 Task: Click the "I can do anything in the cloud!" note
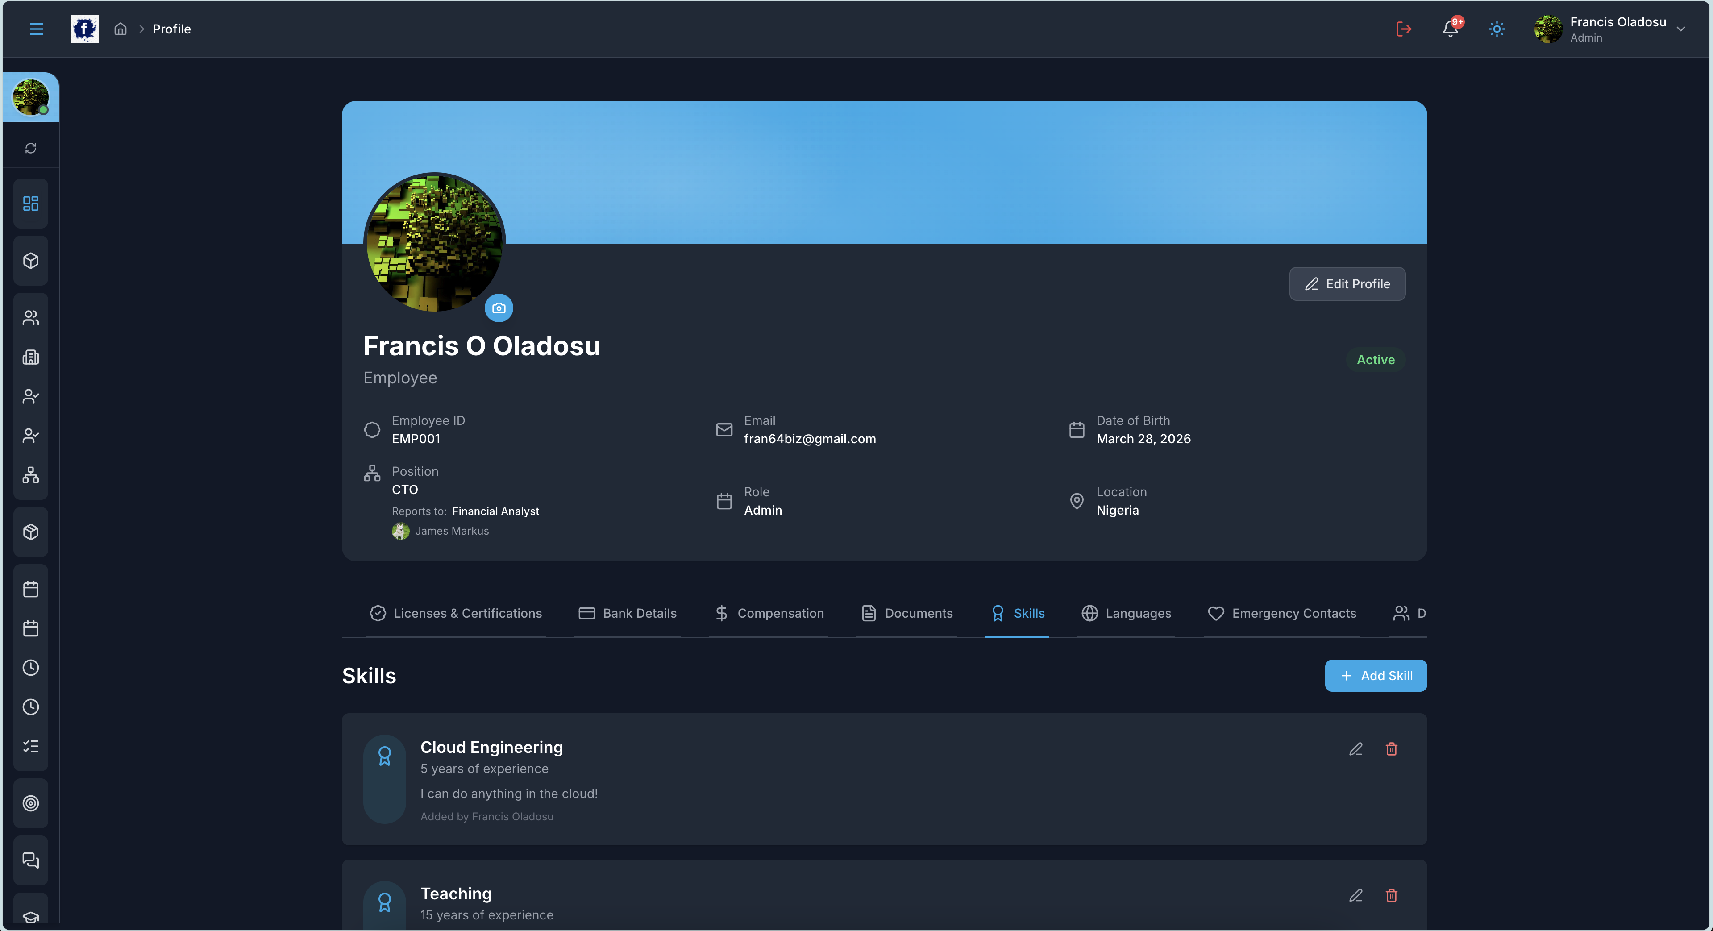coord(509,794)
